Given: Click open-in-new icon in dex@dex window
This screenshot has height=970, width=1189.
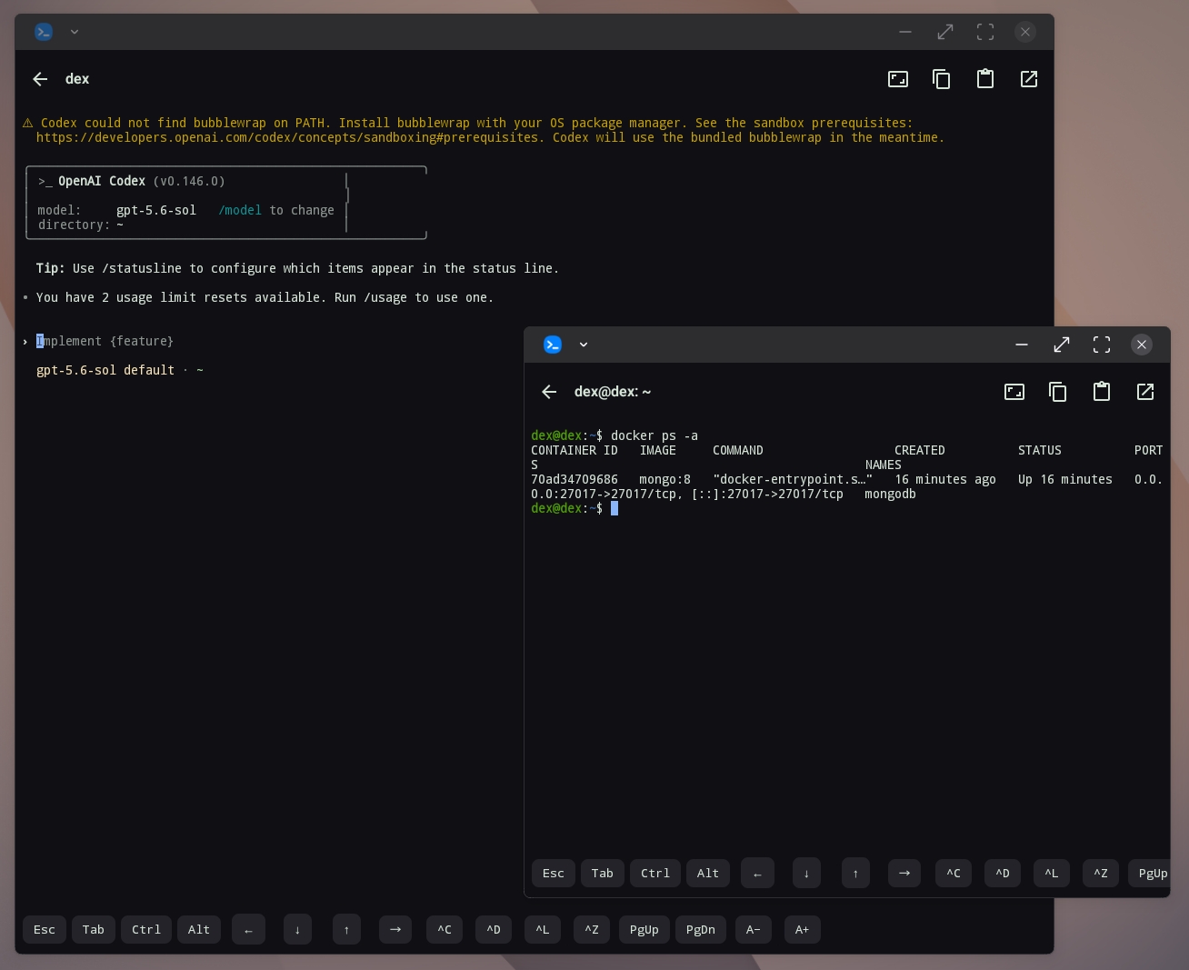Looking at the screenshot, I should tap(1145, 392).
